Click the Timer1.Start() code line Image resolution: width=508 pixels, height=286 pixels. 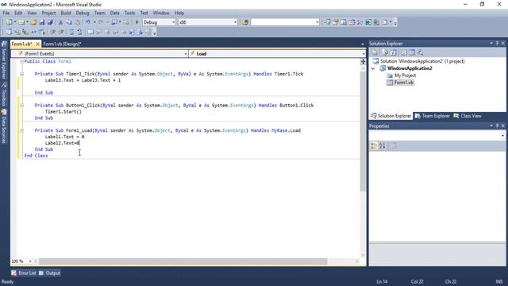click(63, 111)
